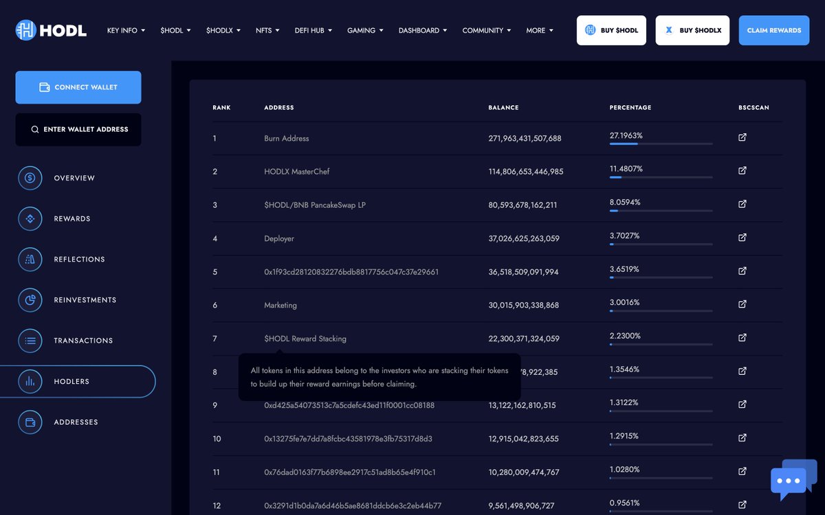Screen dimensions: 825x515
Task: Go to Overview section
Action: click(74, 179)
